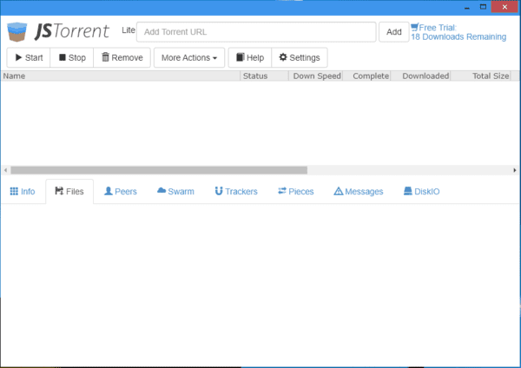Viewport: 521px width, 368px height.
Task: Open the Peers tab
Action: click(121, 192)
